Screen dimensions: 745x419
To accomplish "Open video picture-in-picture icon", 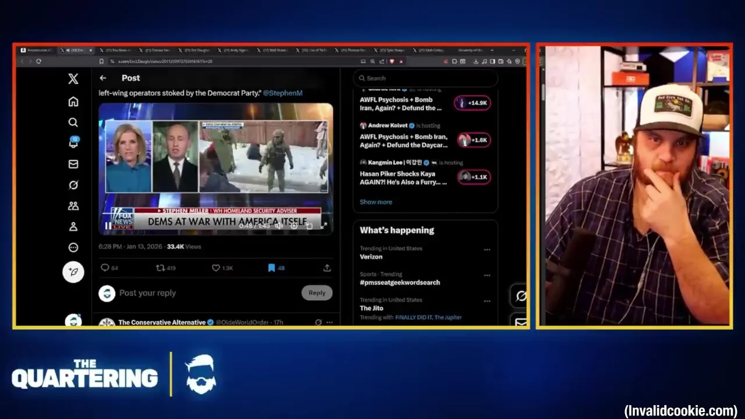I will click(x=309, y=226).
